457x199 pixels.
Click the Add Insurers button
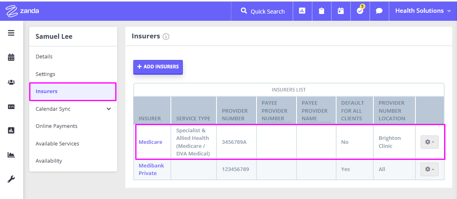tap(158, 67)
